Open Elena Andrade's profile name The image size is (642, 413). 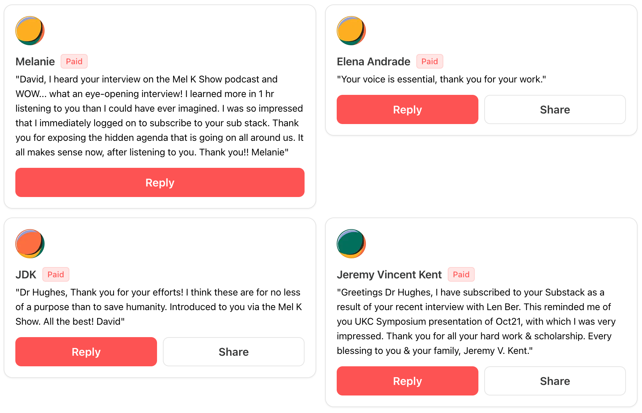pyautogui.click(x=373, y=62)
